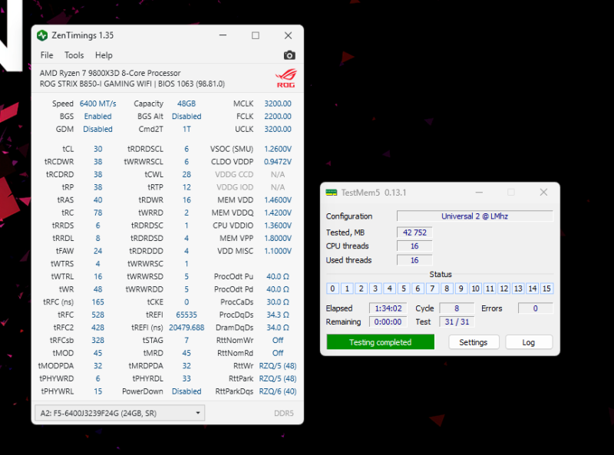
Task: Open the File menu in ZenTimings
Action: pos(47,55)
